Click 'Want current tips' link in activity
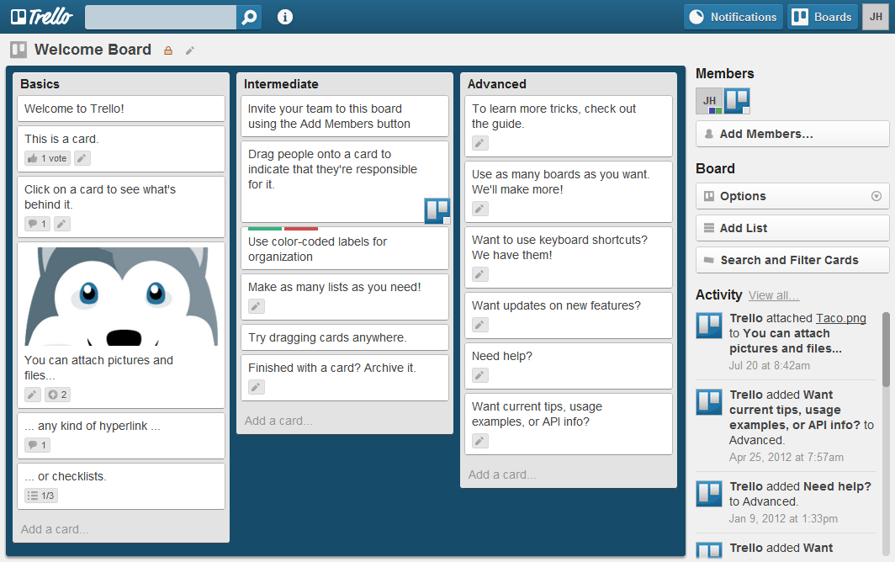 click(x=794, y=410)
